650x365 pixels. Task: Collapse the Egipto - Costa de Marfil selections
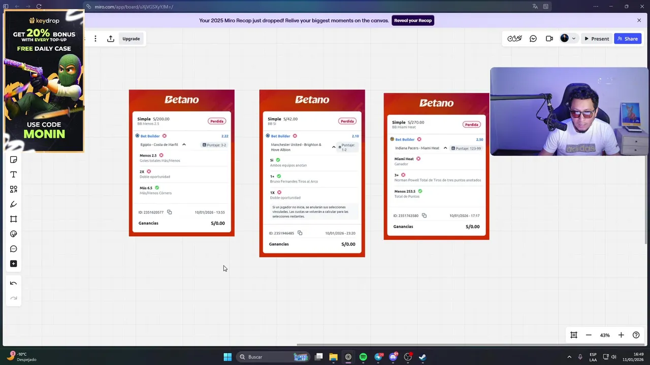[184, 144]
